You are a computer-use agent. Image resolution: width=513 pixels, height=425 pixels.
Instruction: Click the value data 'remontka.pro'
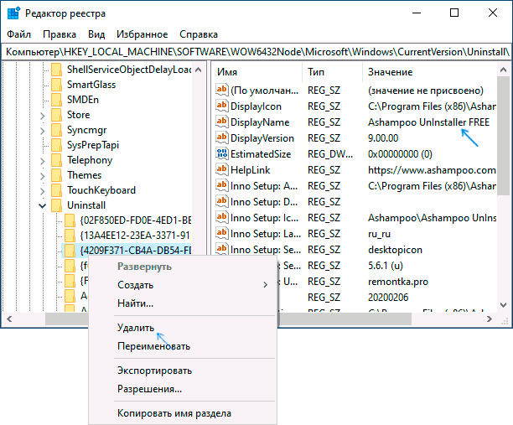click(398, 282)
